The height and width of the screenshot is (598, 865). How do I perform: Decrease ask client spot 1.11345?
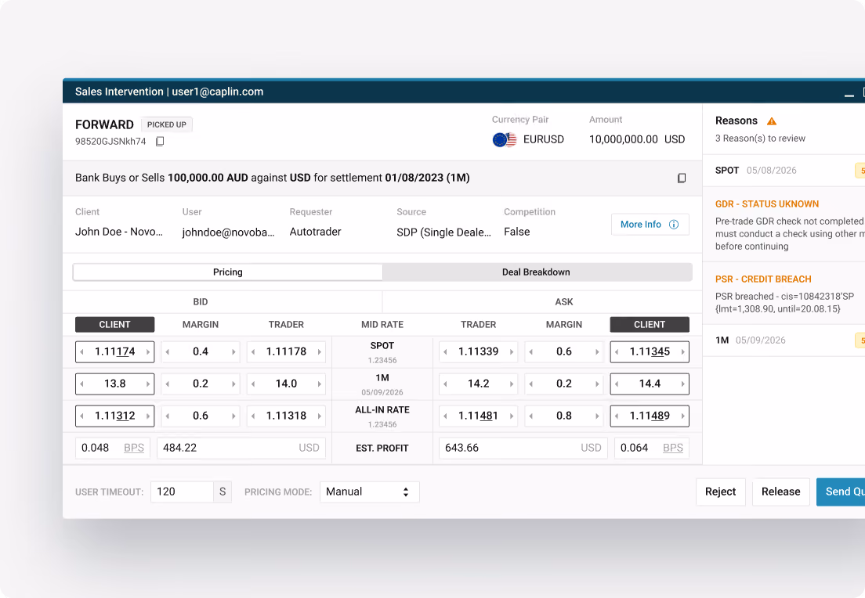tap(617, 351)
